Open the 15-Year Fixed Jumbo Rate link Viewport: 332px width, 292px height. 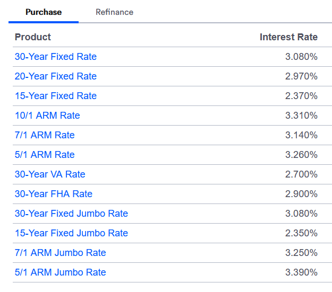point(71,233)
